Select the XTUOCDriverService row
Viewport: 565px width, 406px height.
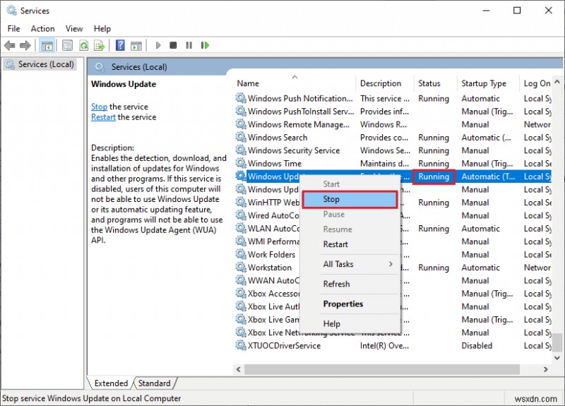pos(284,345)
